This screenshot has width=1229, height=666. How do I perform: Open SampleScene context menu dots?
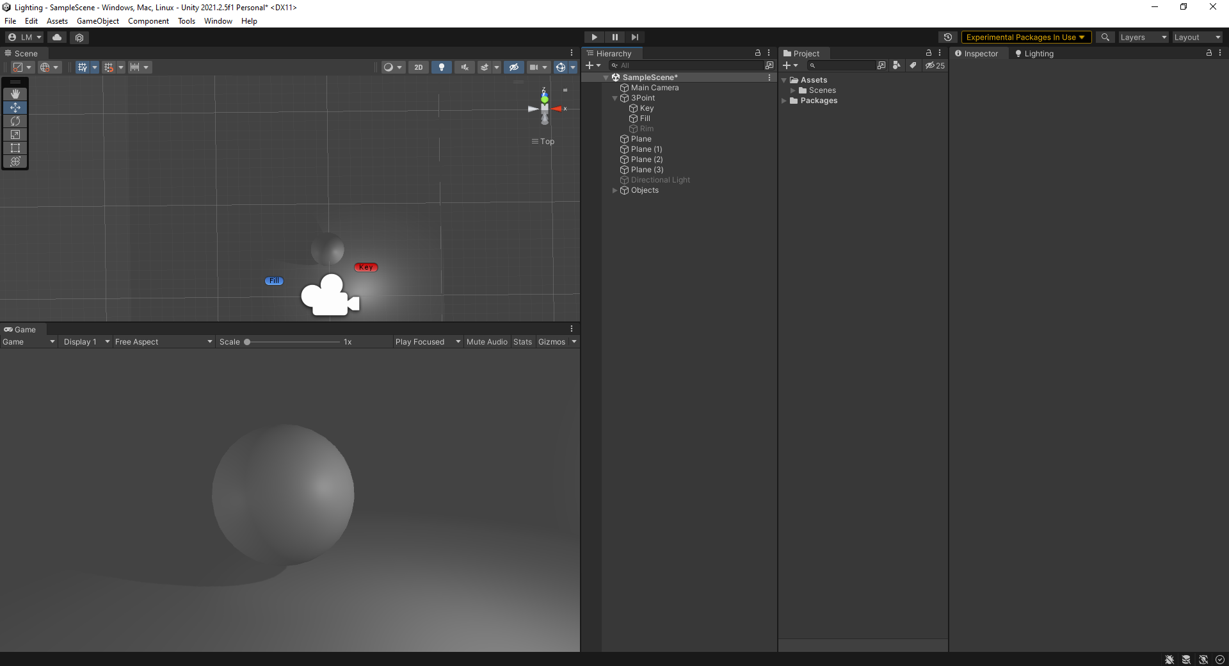click(x=769, y=77)
